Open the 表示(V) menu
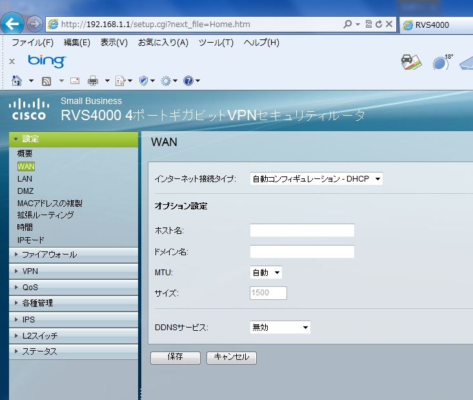This screenshot has width=473, height=400. (114, 43)
